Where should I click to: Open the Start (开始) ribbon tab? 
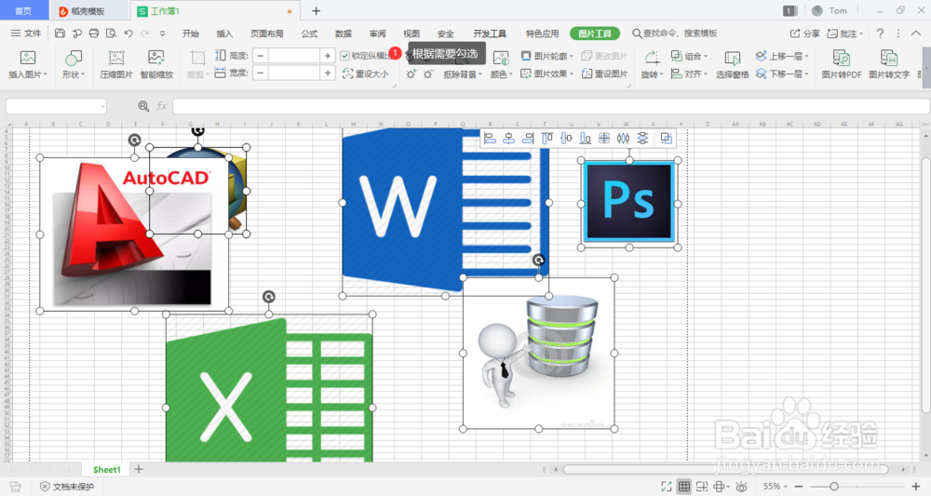point(191,34)
